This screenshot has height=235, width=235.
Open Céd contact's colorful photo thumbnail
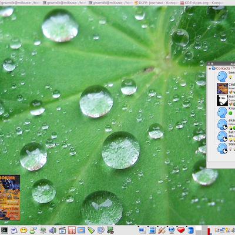point(222,89)
